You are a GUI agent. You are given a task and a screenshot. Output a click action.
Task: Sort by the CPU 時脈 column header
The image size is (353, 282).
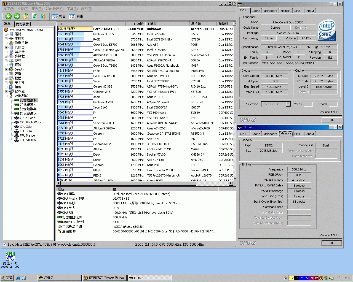[x=136, y=24]
